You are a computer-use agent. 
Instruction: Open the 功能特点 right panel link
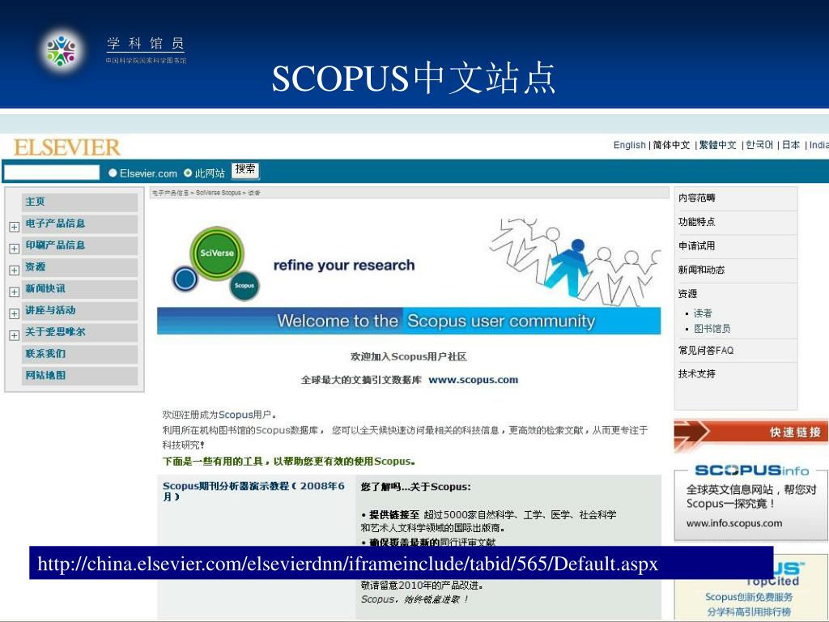[697, 222]
